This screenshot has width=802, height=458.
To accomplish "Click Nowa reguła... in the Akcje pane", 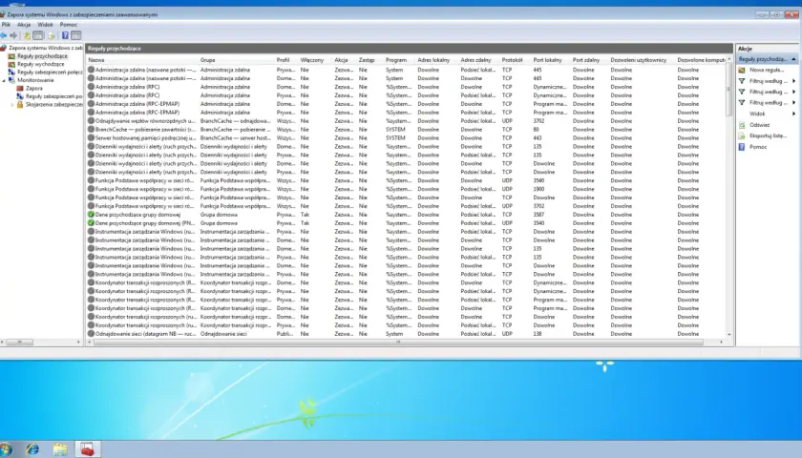I will (x=766, y=70).
